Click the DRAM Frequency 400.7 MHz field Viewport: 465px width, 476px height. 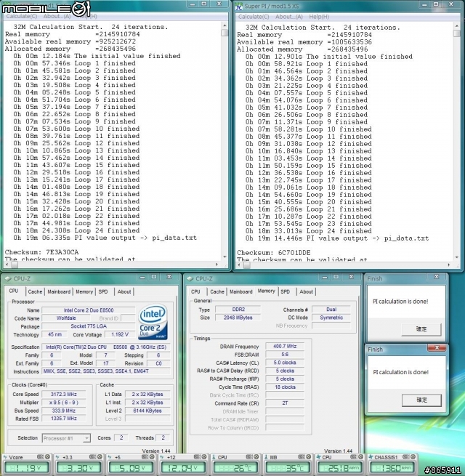[x=285, y=347]
